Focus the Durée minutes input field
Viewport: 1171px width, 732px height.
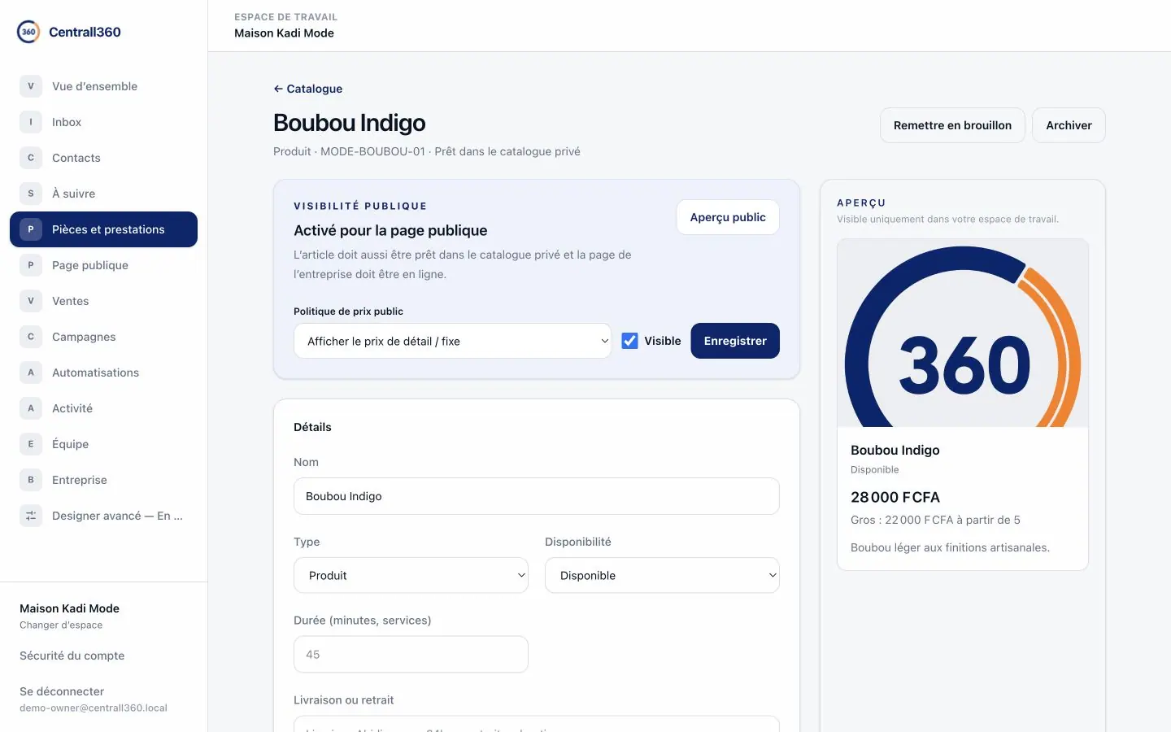tap(411, 654)
